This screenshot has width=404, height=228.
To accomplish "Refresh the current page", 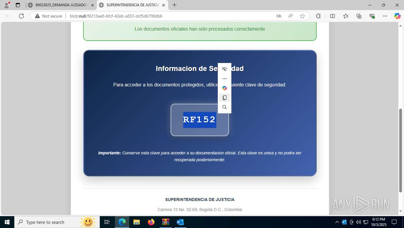I will pos(21,16).
